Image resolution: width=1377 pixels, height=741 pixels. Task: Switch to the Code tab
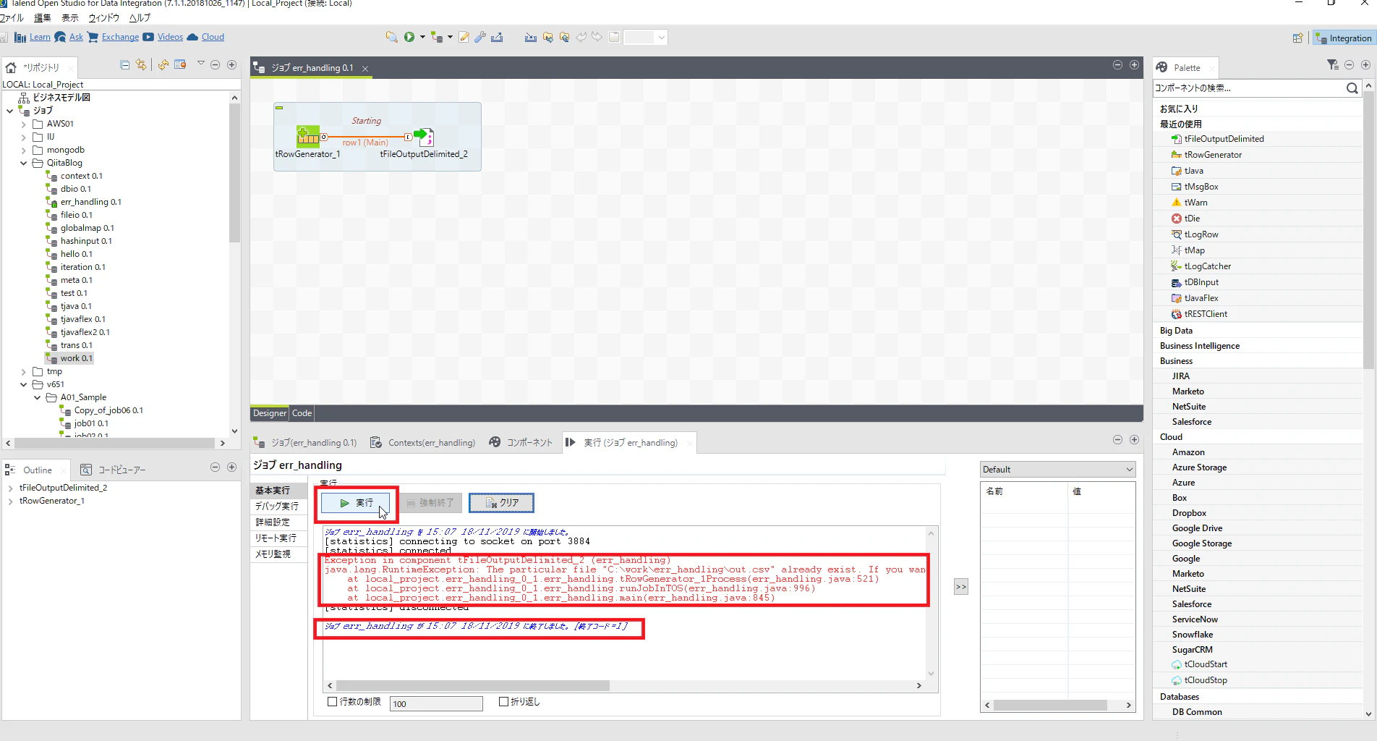coord(302,413)
